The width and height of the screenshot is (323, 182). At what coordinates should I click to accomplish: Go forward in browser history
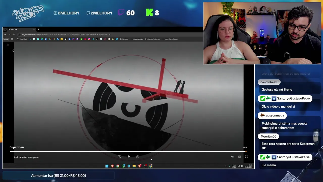10,35
